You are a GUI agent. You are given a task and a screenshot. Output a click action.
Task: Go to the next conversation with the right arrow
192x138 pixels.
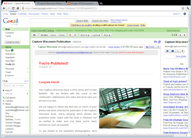tap(184, 35)
